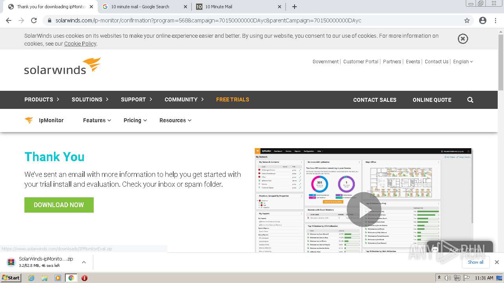504x283 pixels.
Task: Close the 10 Minute Mail tab
Action: pos(280,7)
